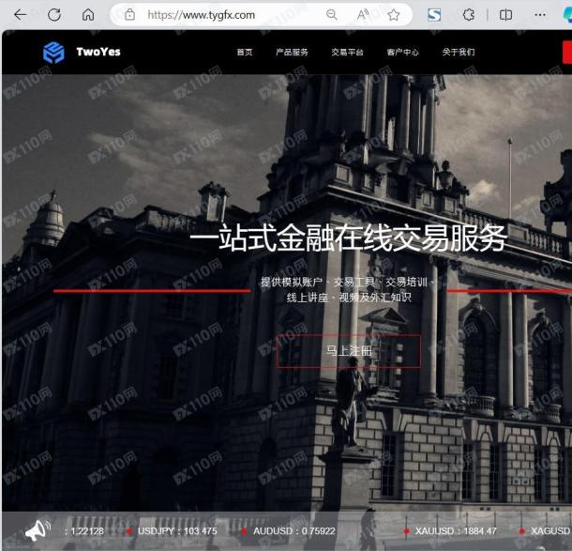Screen dimensions: 572x551
Task: Click the blue S extension icon
Action: tap(434, 15)
